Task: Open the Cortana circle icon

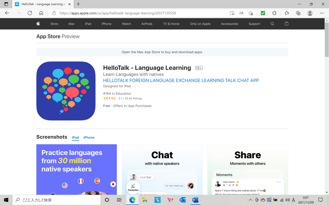Action: (x=107, y=200)
